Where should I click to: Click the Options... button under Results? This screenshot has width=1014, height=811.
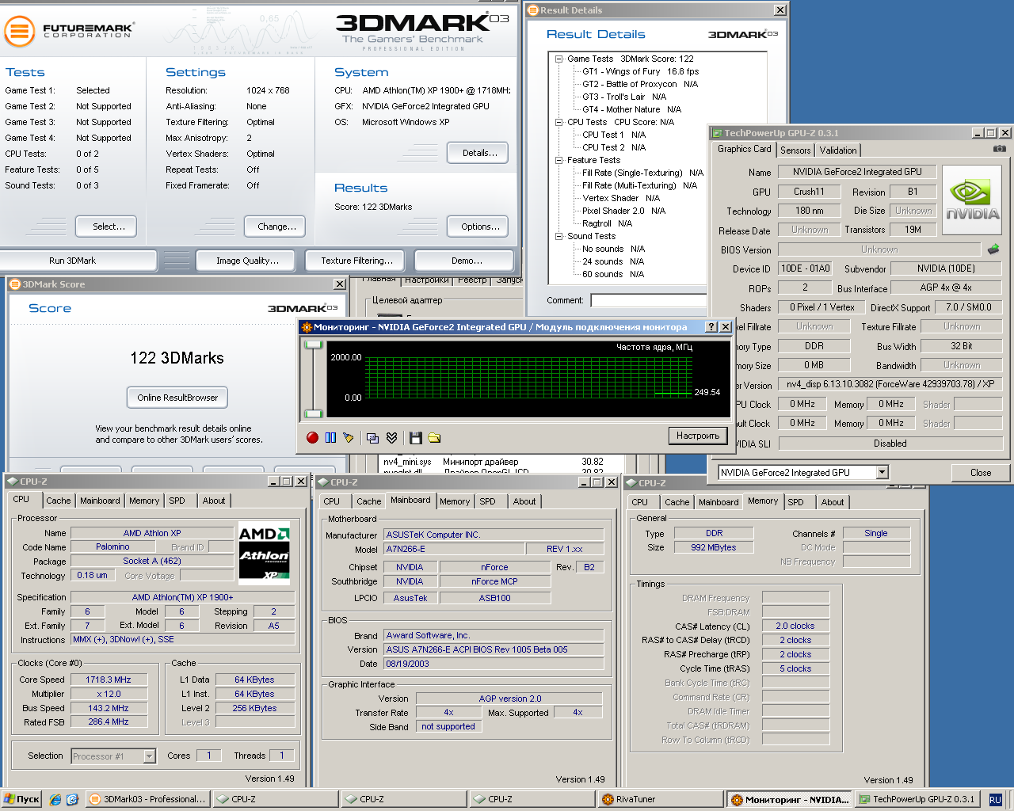[x=479, y=227]
